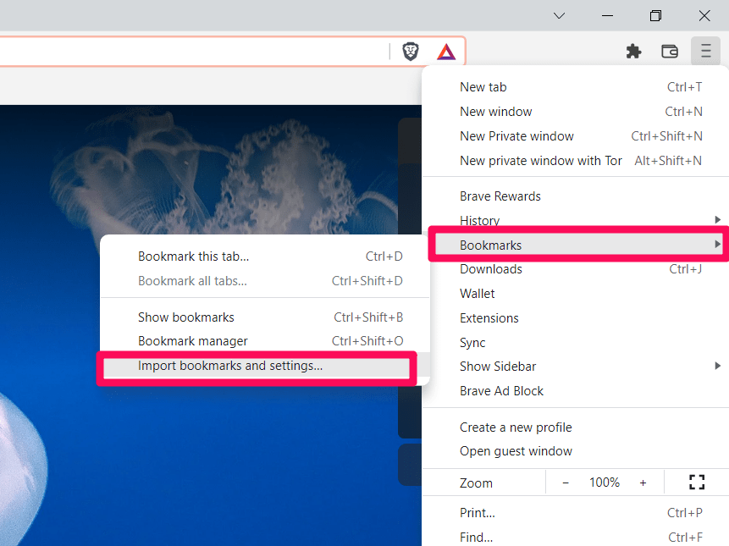Click Bookmark this tab... entry

click(265, 256)
